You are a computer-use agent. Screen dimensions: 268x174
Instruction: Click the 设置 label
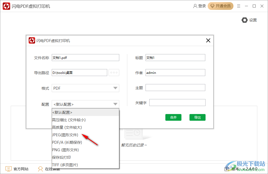click(253, 20)
